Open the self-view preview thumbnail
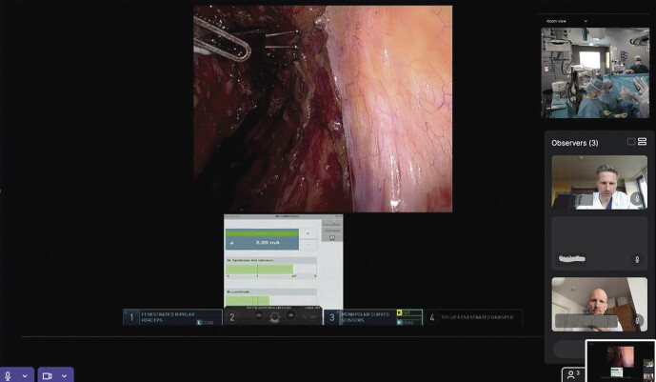 pos(620,361)
